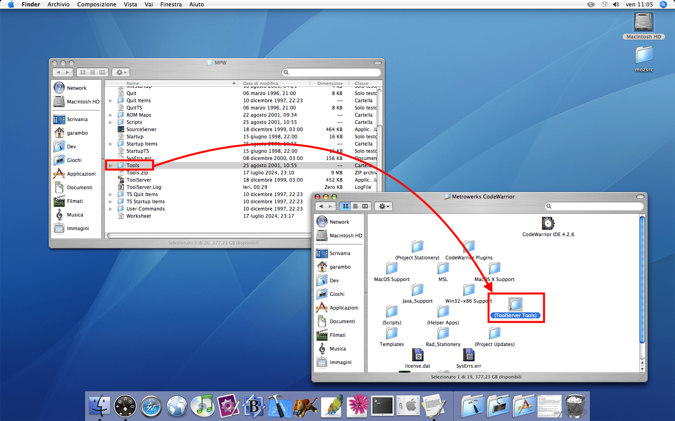Image resolution: width=675 pixels, height=421 pixels.
Task: Expand the Scripts folder triangle in MPW
Action: click(x=110, y=122)
